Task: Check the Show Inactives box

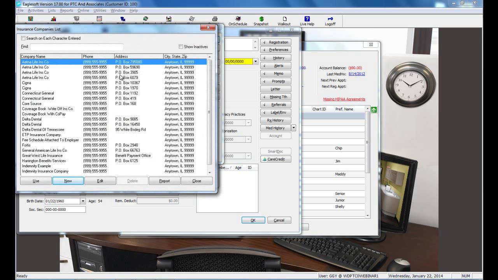Action: click(181, 47)
